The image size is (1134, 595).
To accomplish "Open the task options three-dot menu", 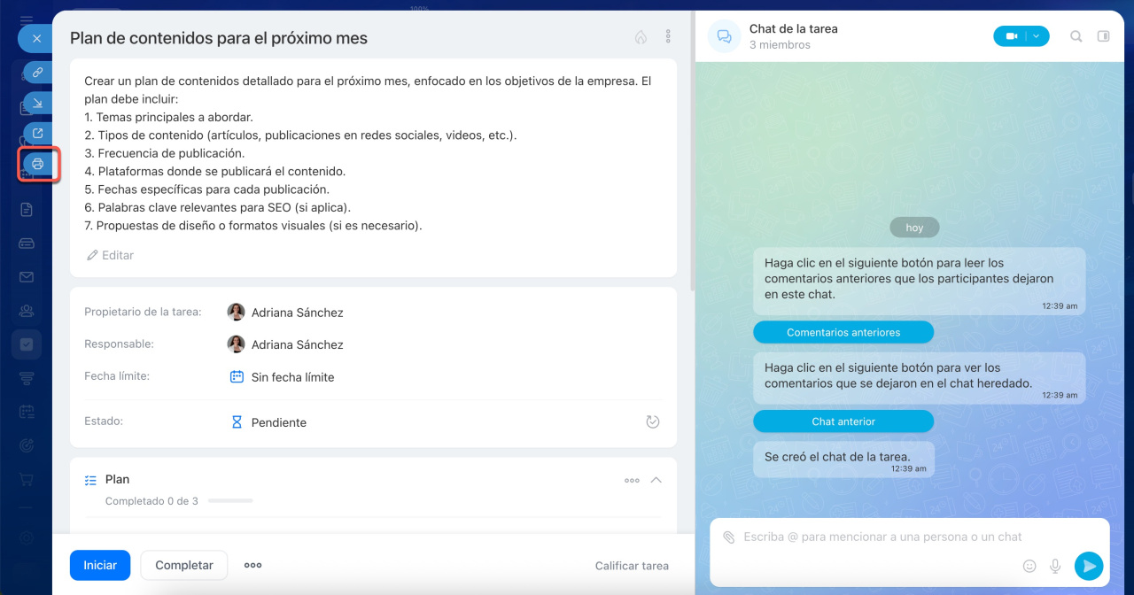I will [668, 37].
